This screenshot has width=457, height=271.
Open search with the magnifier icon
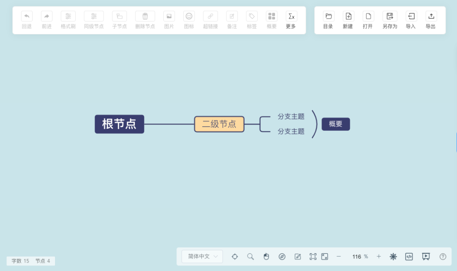[x=250, y=256]
